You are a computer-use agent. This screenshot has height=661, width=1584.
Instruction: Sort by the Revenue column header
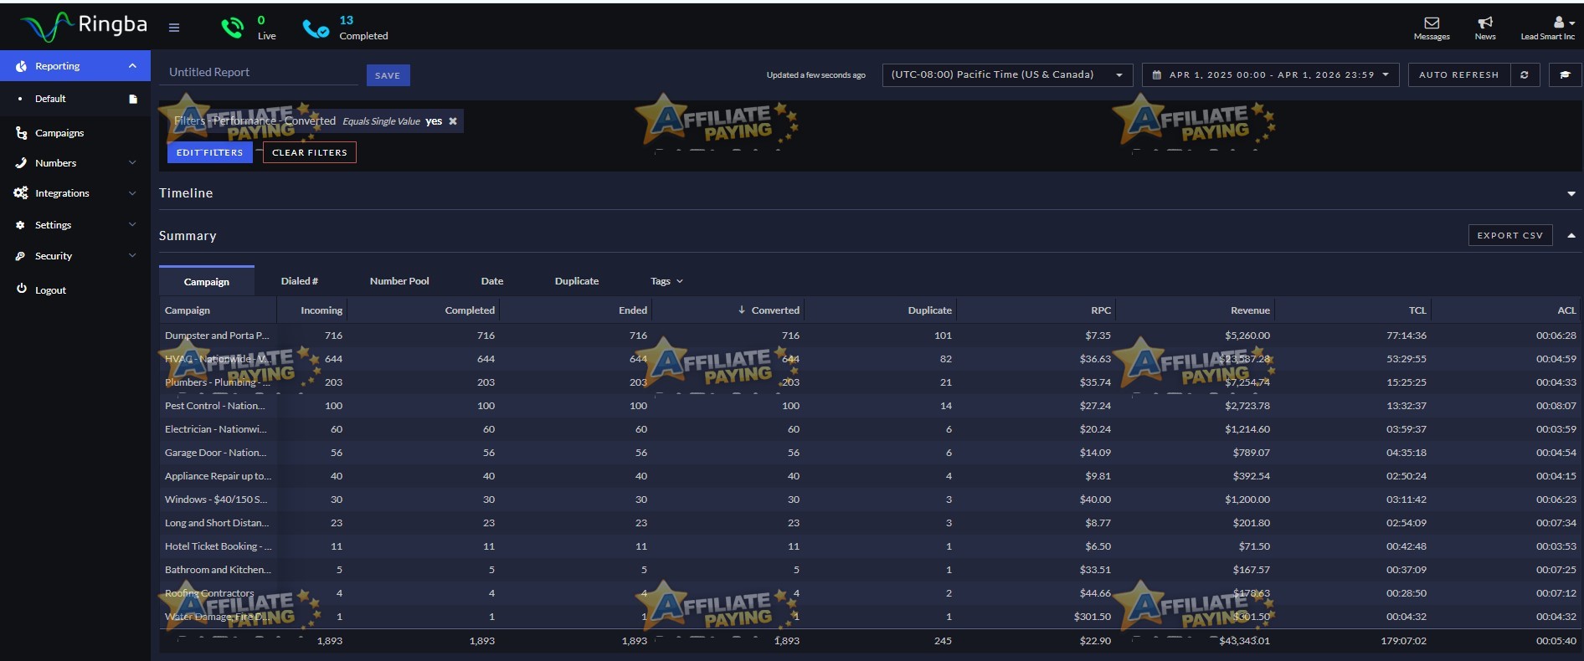pos(1250,310)
